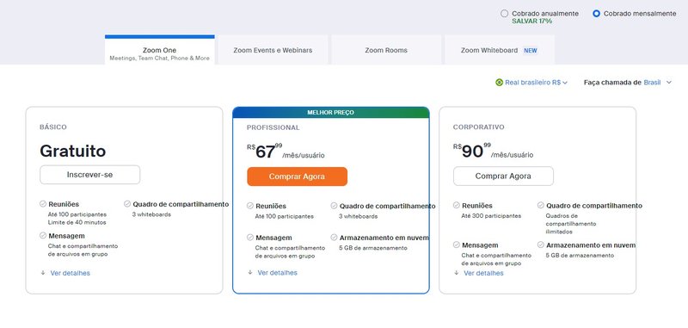Screen dimensions: 688x328
Task: Click the Armazenamento em nuvem check icon in Profissional
Action: pos(334,237)
